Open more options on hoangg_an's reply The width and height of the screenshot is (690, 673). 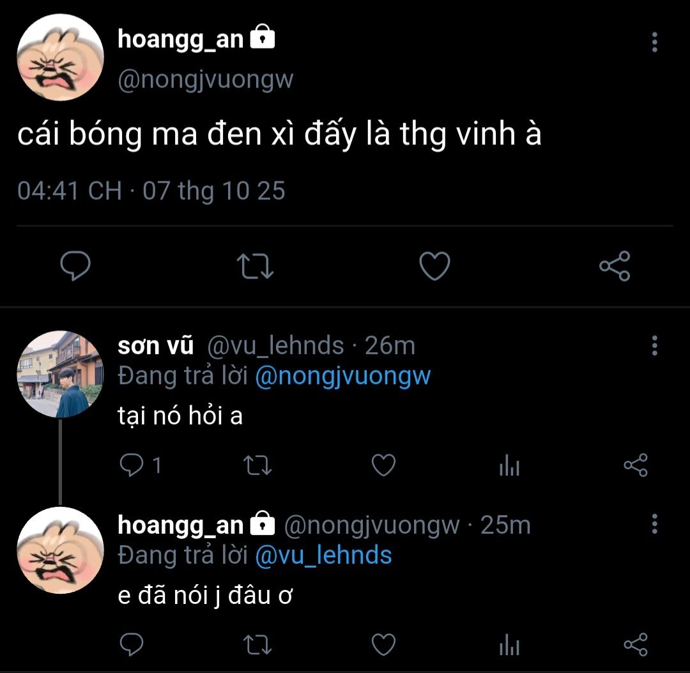[x=654, y=524]
